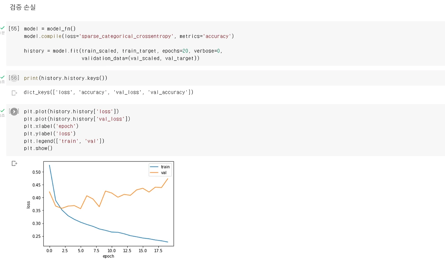
Task: Click the output icon beside dict_keys result
Action: [x=14, y=93]
